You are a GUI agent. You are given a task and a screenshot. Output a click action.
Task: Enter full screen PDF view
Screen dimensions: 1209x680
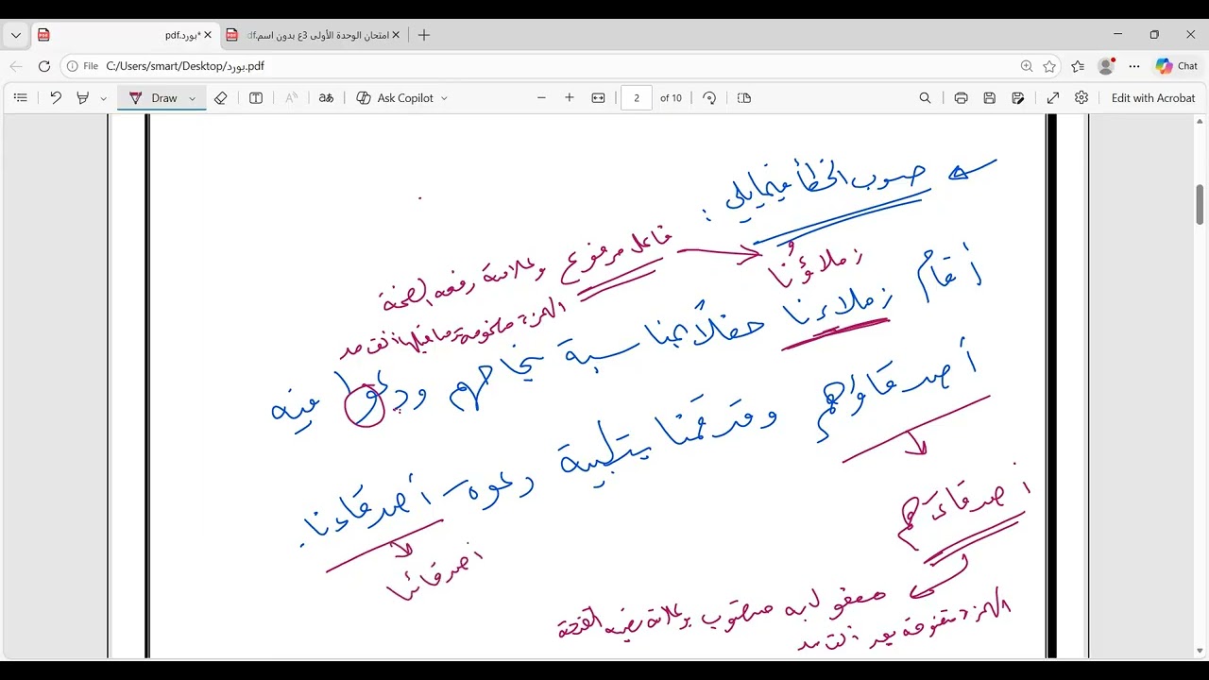[1053, 98]
